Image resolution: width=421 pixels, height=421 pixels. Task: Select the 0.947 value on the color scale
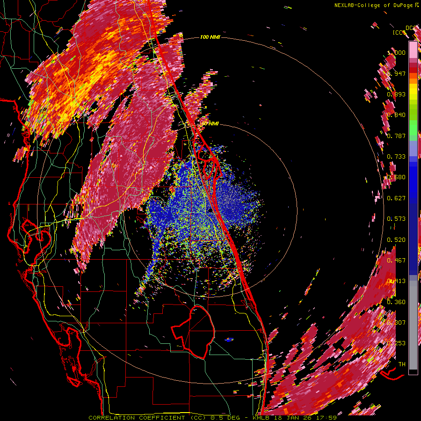tap(396, 73)
